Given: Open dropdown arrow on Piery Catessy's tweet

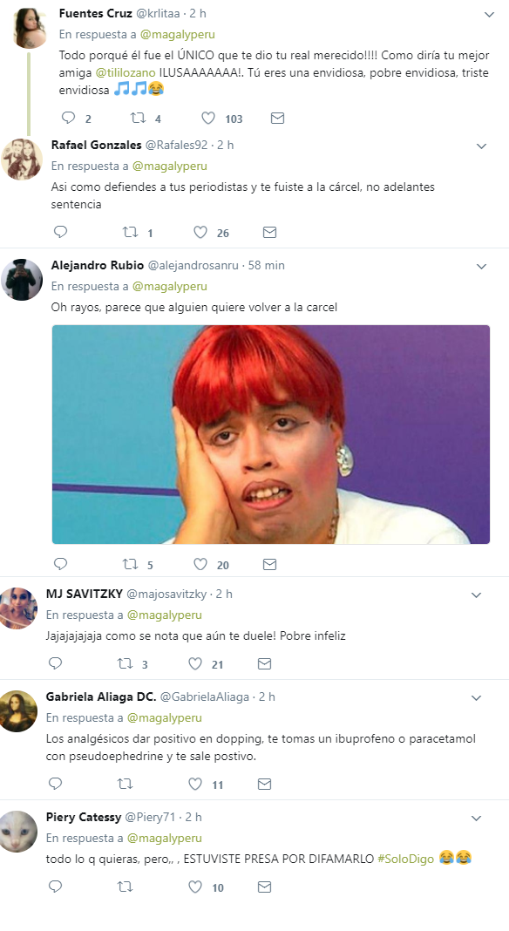Looking at the screenshot, I should (477, 819).
